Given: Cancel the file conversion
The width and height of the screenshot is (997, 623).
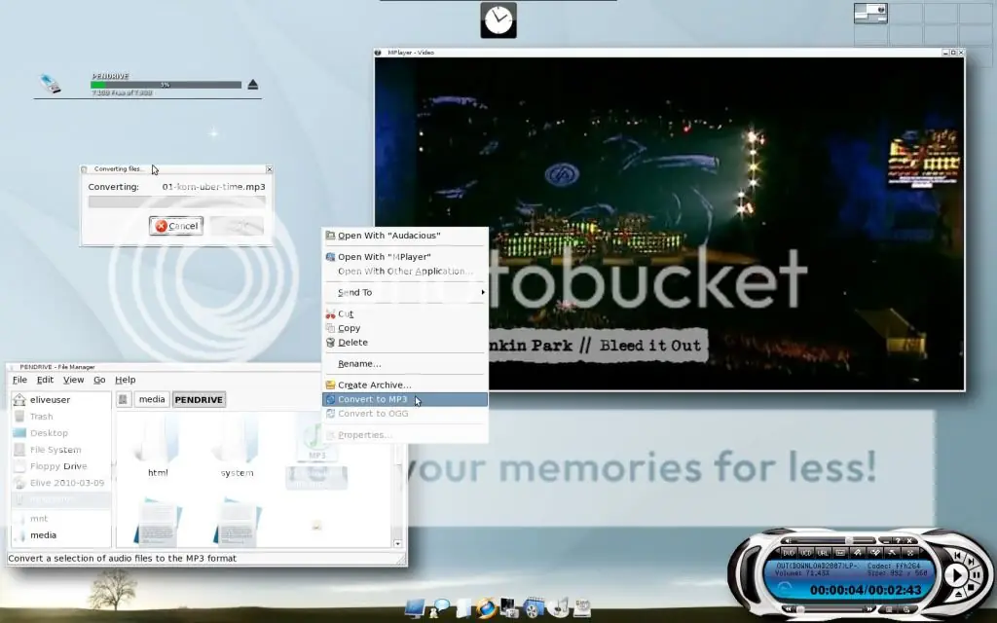Looking at the screenshot, I should click(176, 226).
